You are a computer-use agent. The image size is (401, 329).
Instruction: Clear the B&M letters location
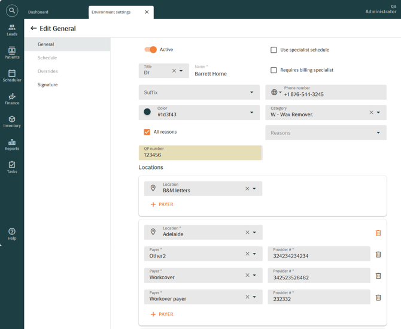[247, 189]
